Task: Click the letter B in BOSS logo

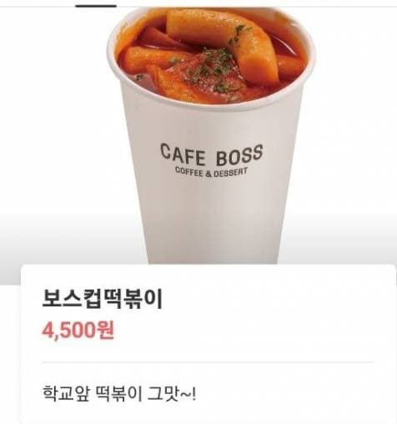Action: pos(223,158)
